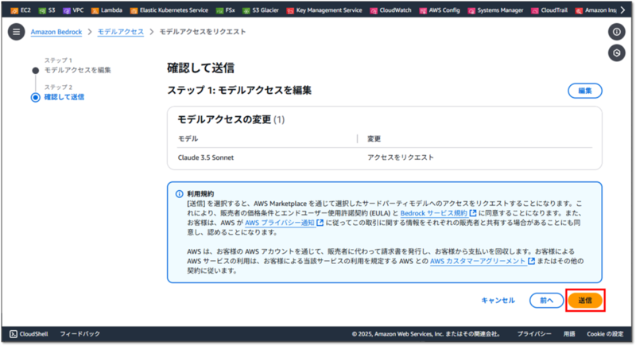636x346 pixels.
Task: Open the Lambda service shortcut
Action: pyautogui.click(x=107, y=10)
